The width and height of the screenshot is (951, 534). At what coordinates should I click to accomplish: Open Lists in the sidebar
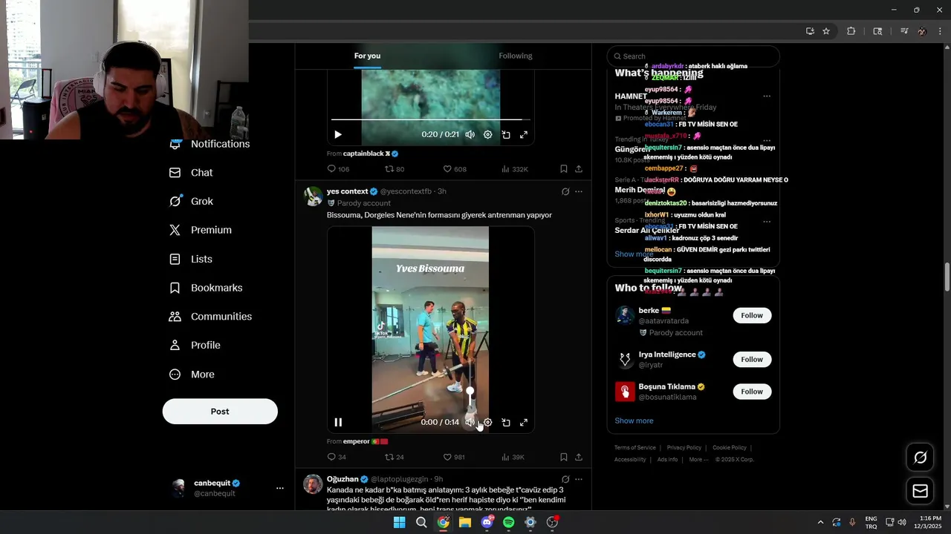[x=191, y=259]
